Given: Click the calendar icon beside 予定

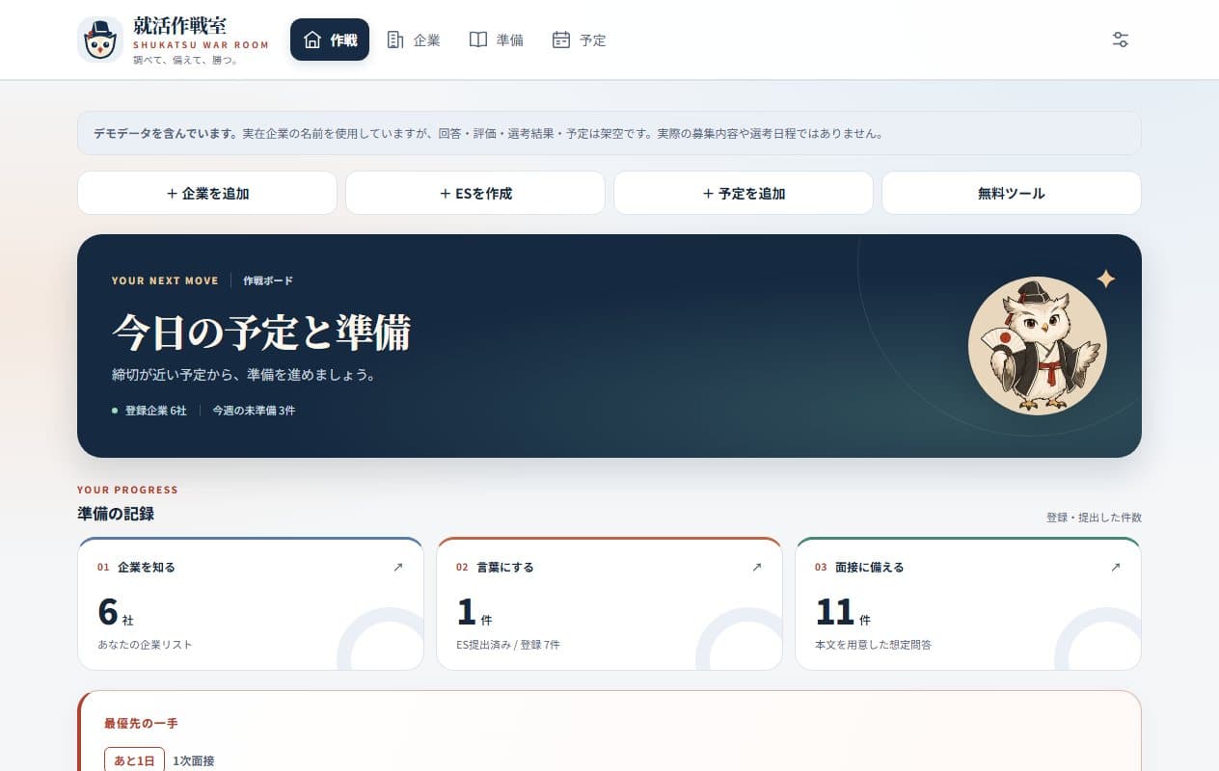Looking at the screenshot, I should point(561,40).
